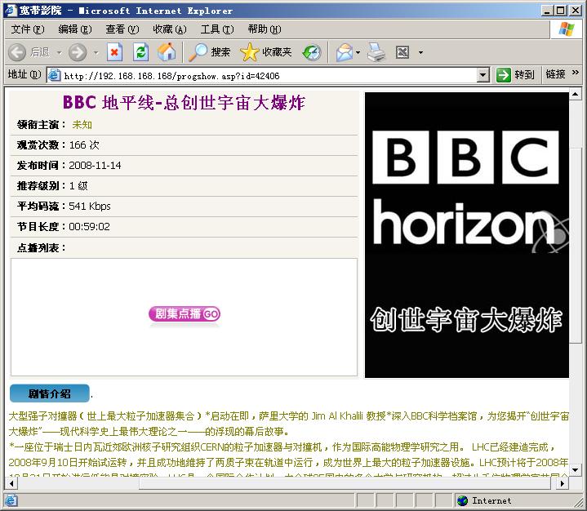Click the horizontal scrollbar right arrow
This screenshot has width=587, height=511.
(562, 483)
